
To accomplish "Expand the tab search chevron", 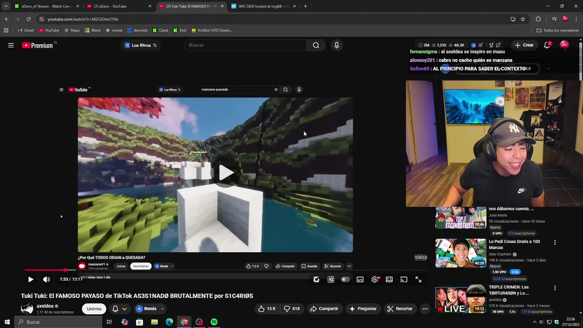I will point(5,6).
